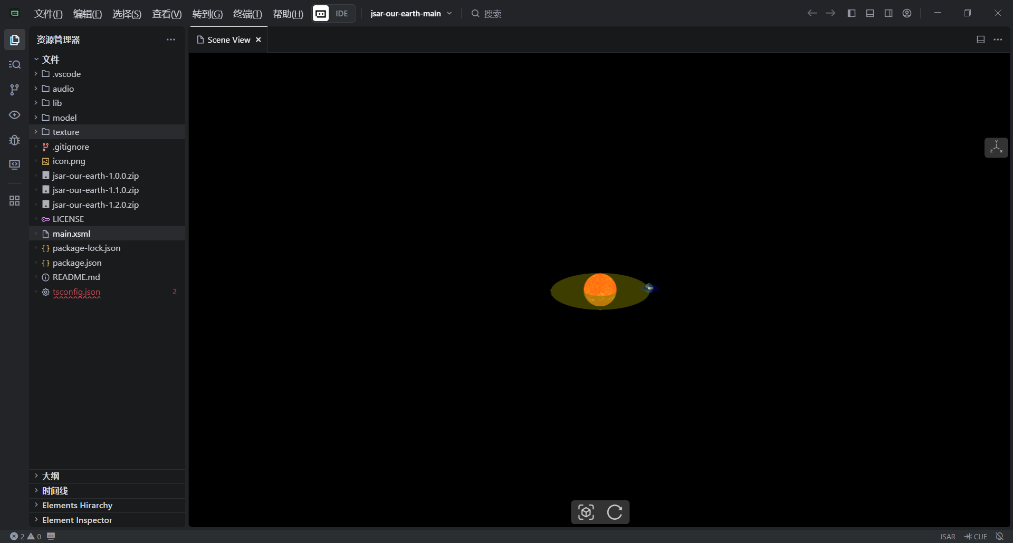Click the errors and warnings indicator
This screenshot has height=543, width=1013.
25,536
